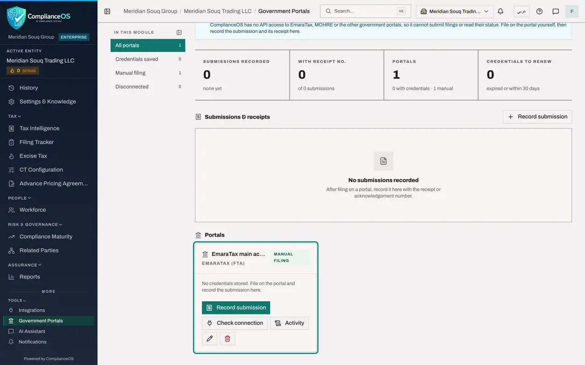This screenshot has width=585, height=365.
Task: Check connection for EmaraTax portal
Action: [235, 323]
